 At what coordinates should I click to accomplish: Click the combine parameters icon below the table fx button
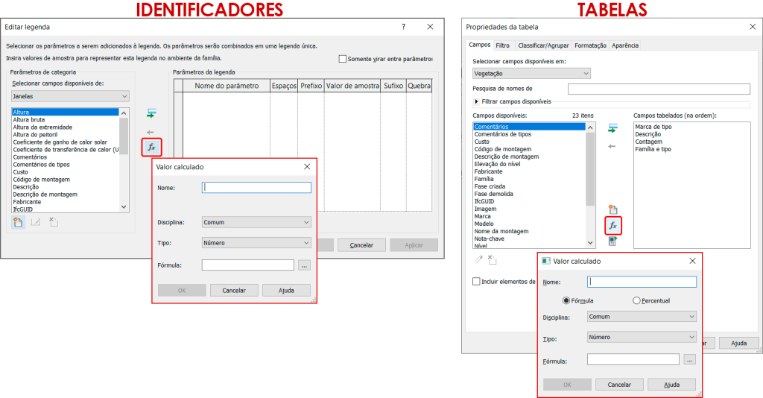tap(612, 241)
